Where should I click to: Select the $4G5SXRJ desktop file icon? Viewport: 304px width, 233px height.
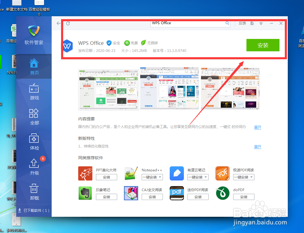(17, 222)
